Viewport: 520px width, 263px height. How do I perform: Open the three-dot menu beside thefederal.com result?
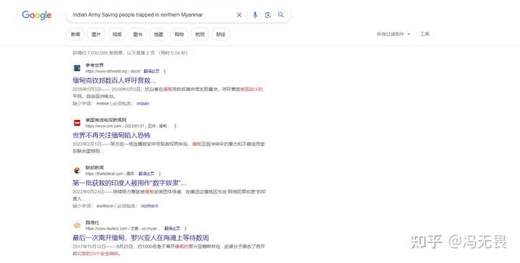click(160, 173)
